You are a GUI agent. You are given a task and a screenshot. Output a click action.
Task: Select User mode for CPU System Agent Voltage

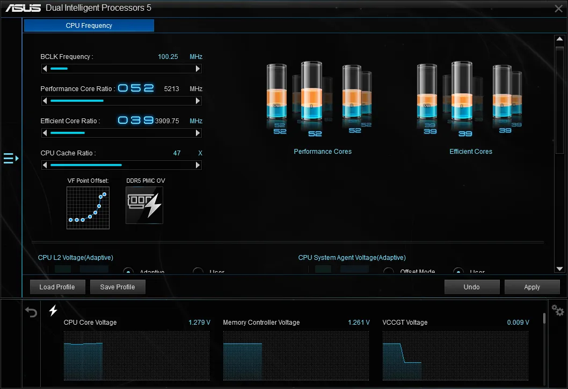(x=458, y=272)
